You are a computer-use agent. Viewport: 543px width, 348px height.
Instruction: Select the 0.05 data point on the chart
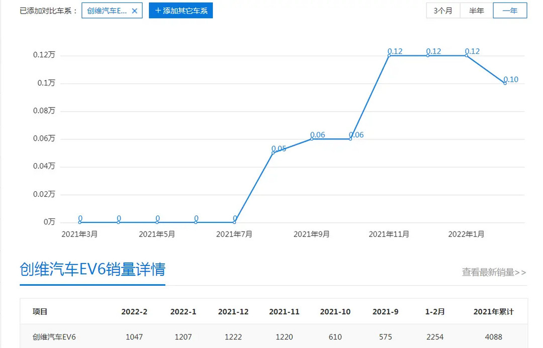click(273, 153)
